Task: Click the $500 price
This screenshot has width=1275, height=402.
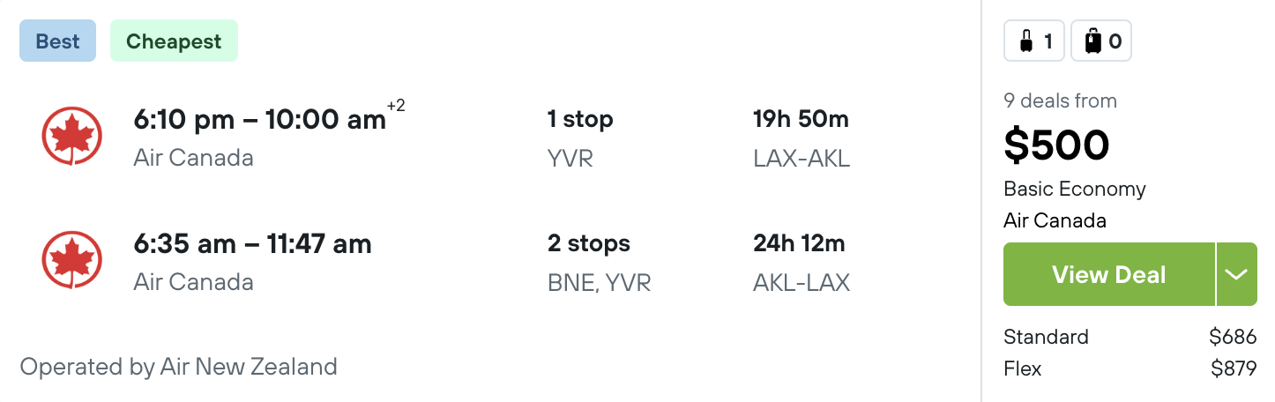Action: click(1056, 145)
